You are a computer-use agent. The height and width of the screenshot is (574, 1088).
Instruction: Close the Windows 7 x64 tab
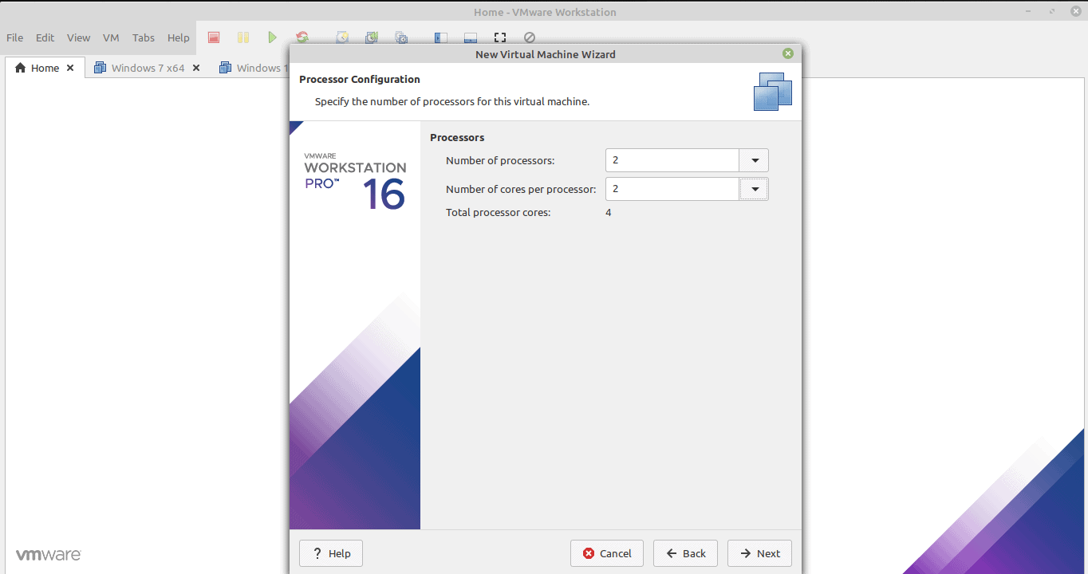[196, 68]
